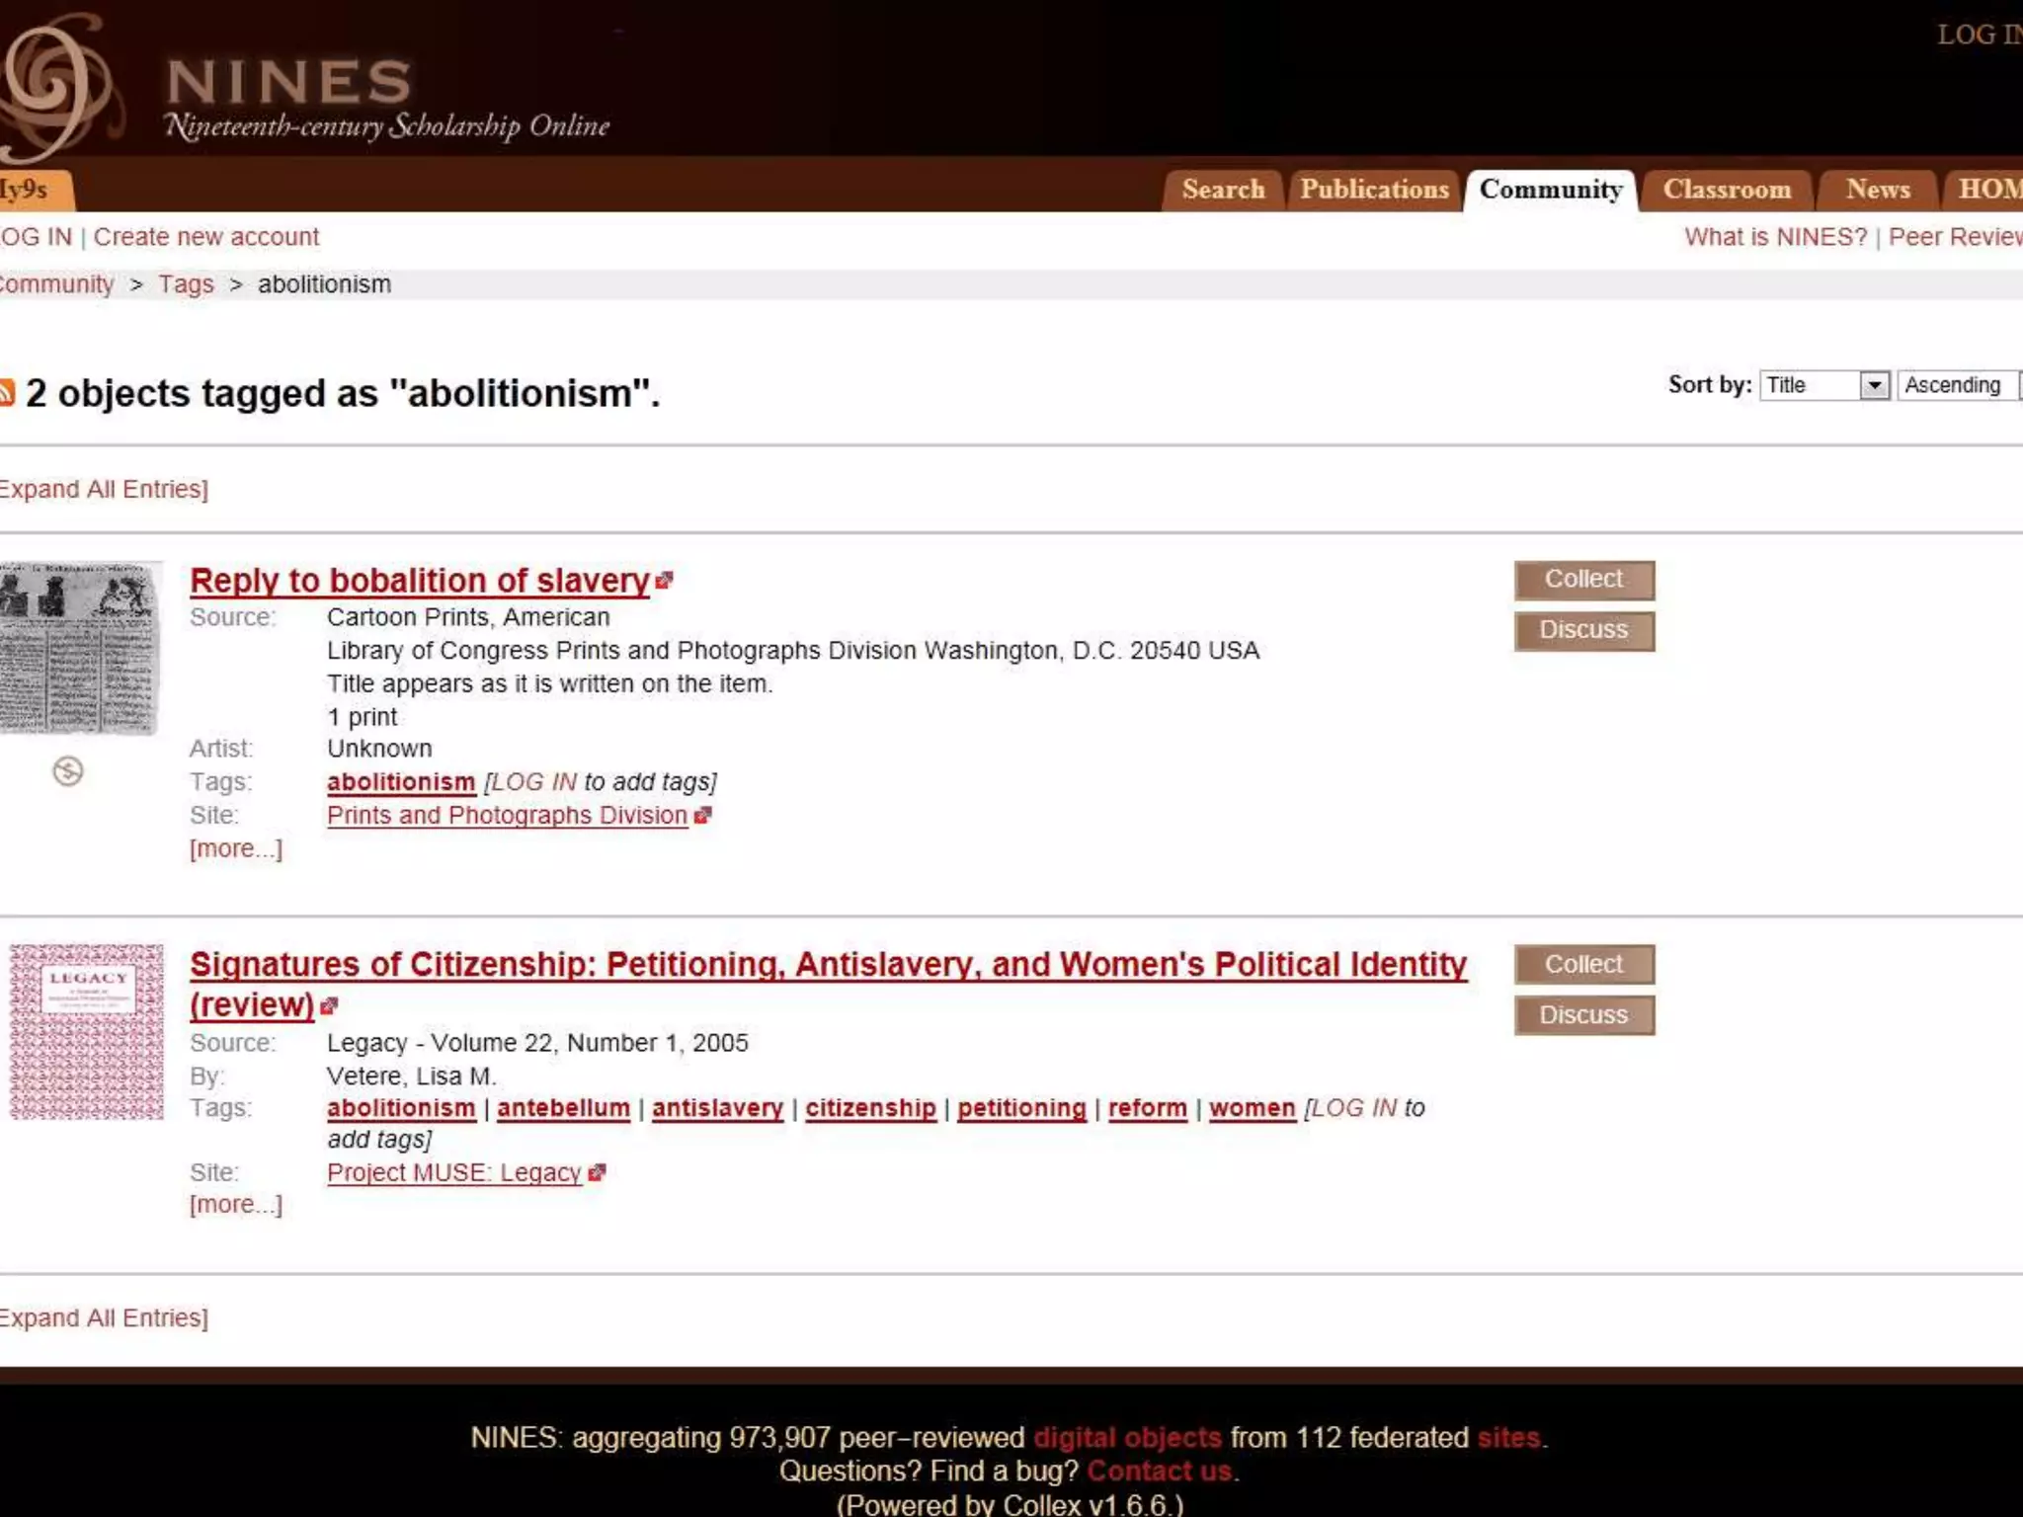Click the RSS feed icon beside heading
The width and height of the screenshot is (2023, 1517).
(x=6, y=393)
